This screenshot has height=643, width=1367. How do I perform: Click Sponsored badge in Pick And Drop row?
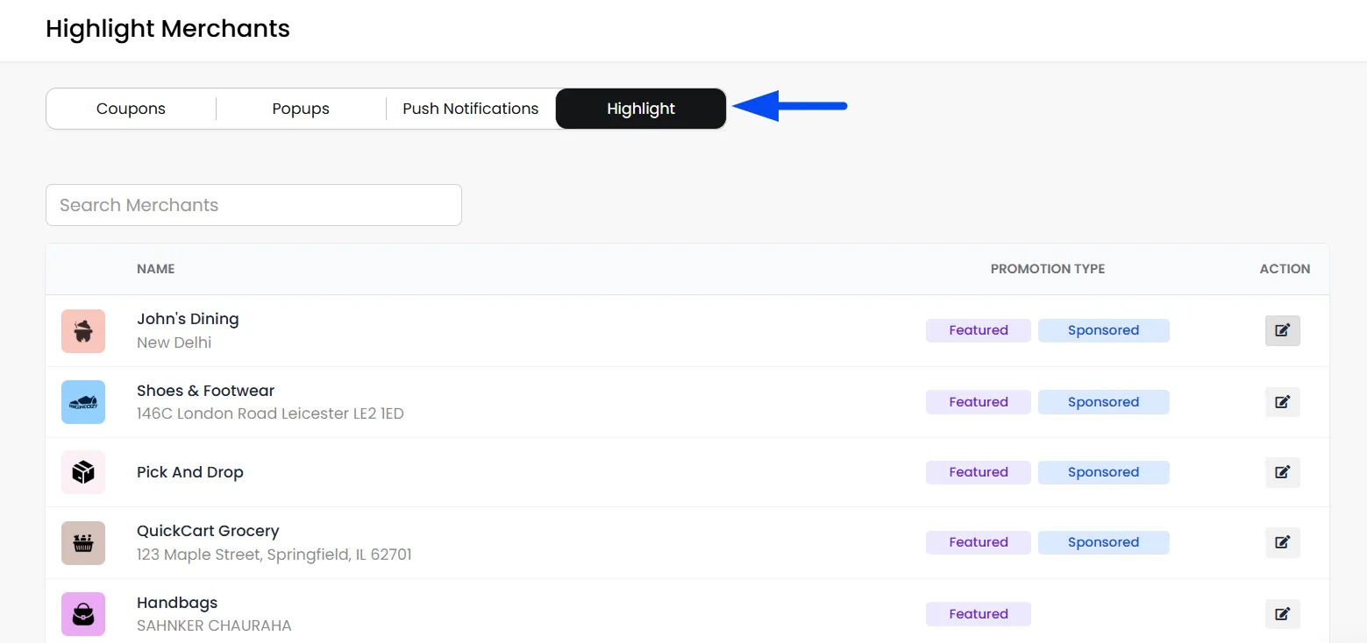(1104, 472)
